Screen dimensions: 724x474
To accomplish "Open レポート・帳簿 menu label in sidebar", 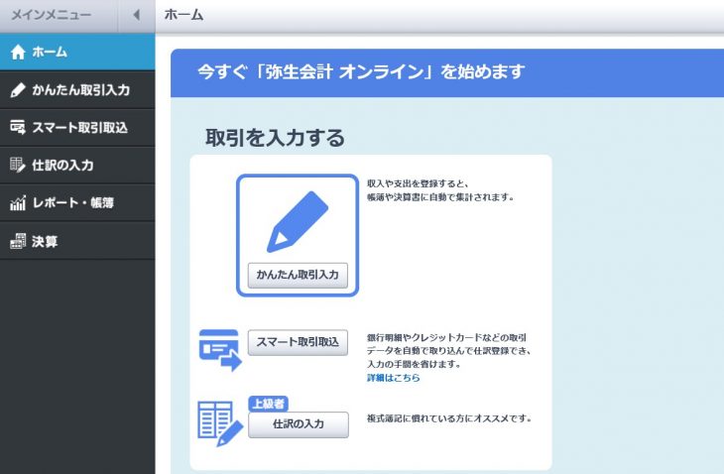I will point(73,203).
